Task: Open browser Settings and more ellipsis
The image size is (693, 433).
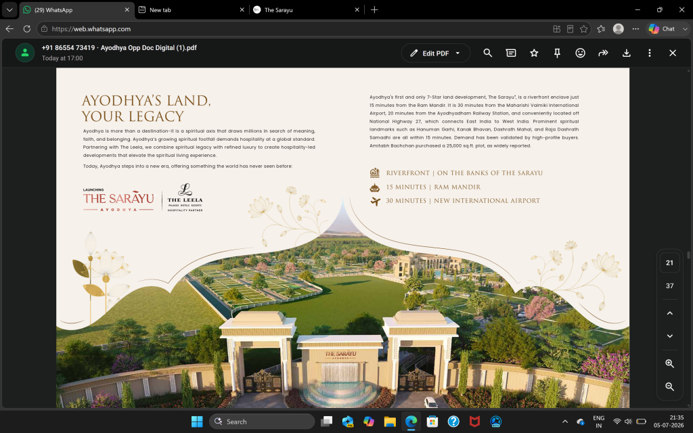Action: [x=635, y=28]
